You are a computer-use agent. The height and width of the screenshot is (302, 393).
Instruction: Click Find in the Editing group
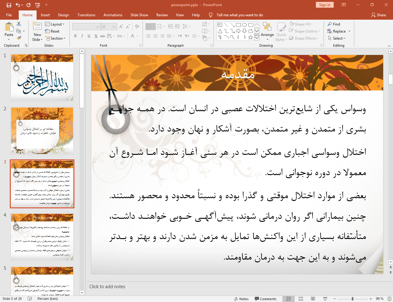334,24
